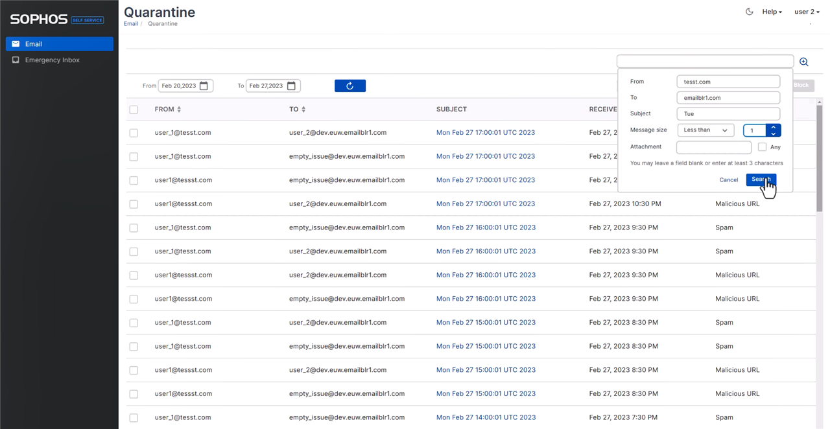Click the message size number field
The height and width of the screenshot is (429, 830).
755,130
